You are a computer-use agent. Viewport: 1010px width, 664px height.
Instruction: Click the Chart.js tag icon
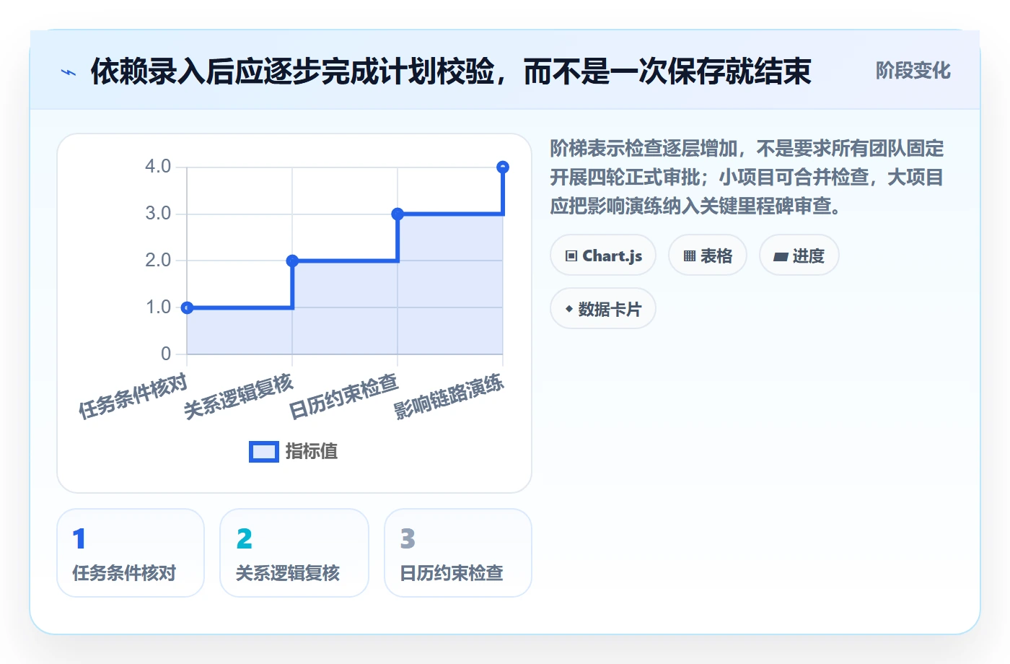click(571, 256)
